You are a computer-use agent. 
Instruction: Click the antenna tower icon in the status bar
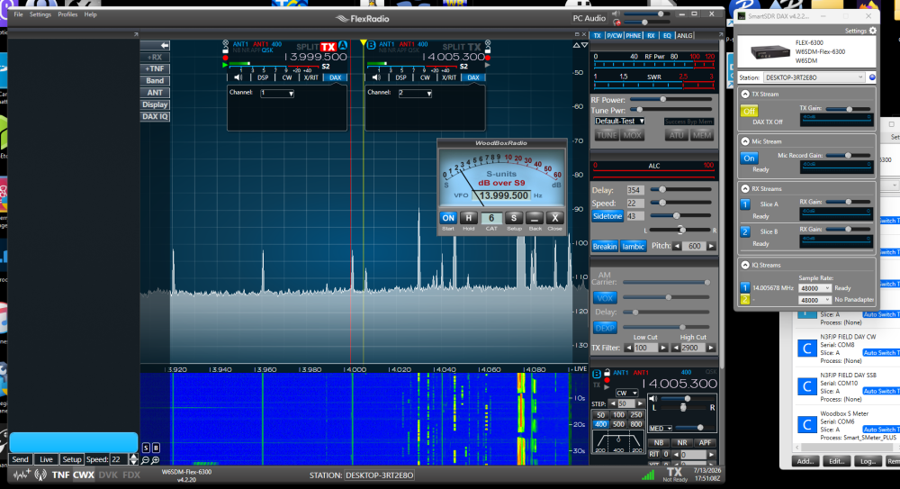tap(40, 475)
